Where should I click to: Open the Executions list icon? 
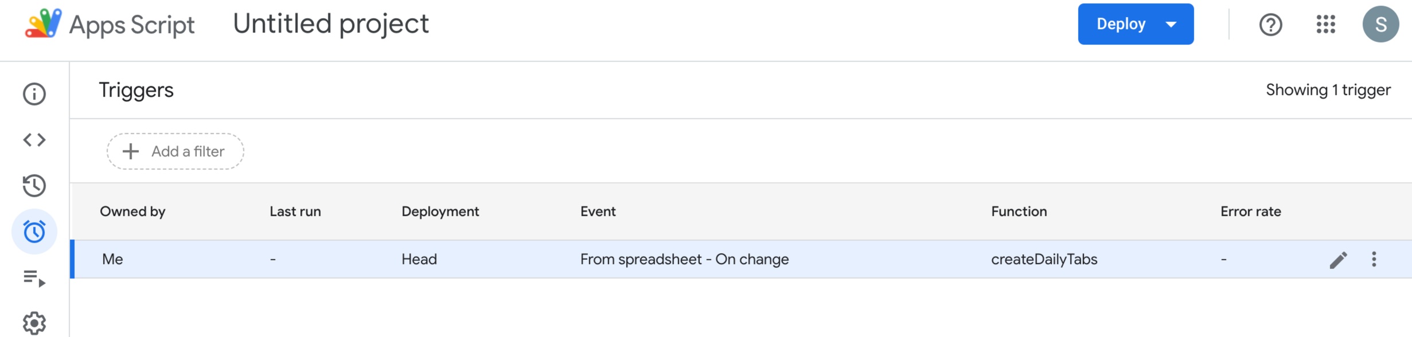(x=34, y=278)
